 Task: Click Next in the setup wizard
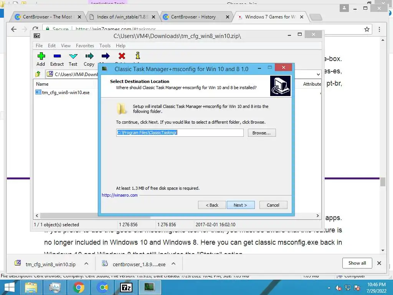(x=241, y=205)
